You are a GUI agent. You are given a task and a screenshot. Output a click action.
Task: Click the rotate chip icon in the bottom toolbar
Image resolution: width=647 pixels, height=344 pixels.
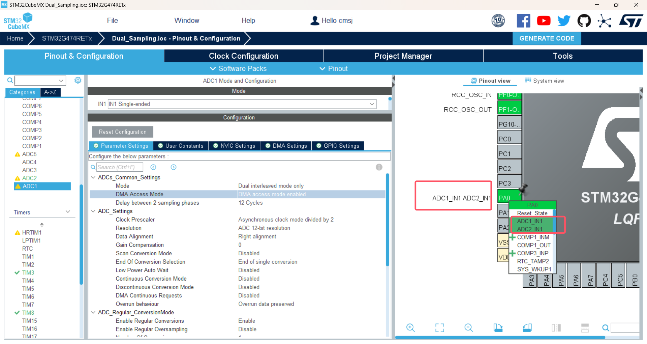tap(527, 327)
